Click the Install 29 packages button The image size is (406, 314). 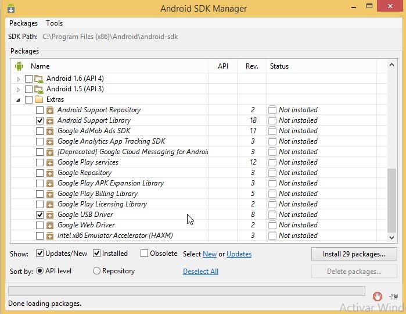point(354,254)
